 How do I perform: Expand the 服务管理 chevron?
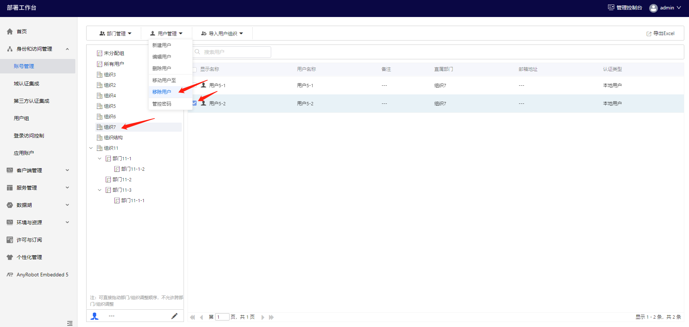pos(67,188)
